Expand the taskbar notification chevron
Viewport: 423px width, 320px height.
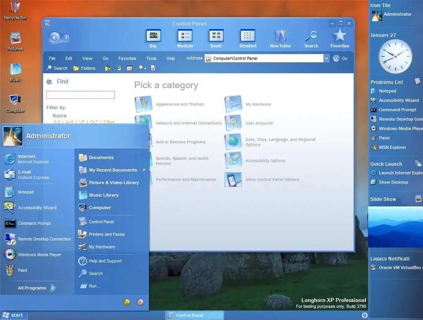coord(364,315)
